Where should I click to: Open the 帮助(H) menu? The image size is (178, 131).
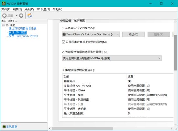pos(57,9)
